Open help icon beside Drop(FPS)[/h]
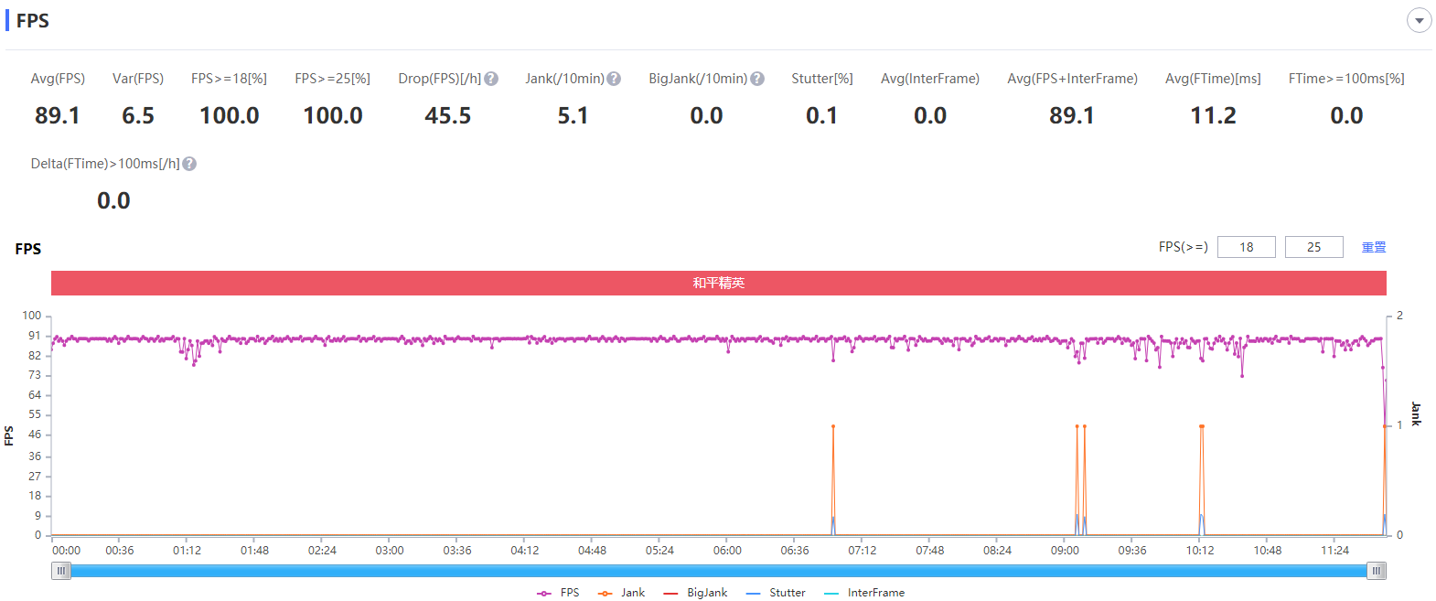 click(491, 79)
